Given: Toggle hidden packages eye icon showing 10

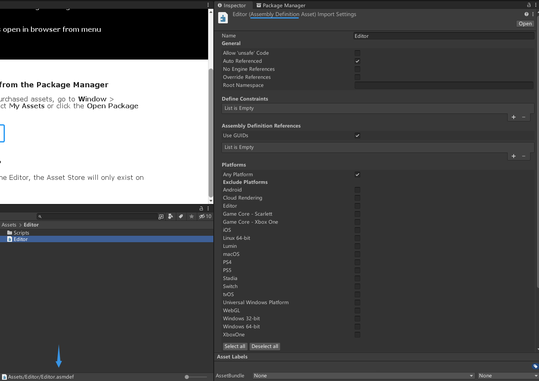Looking at the screenshot, I should 205,216.
